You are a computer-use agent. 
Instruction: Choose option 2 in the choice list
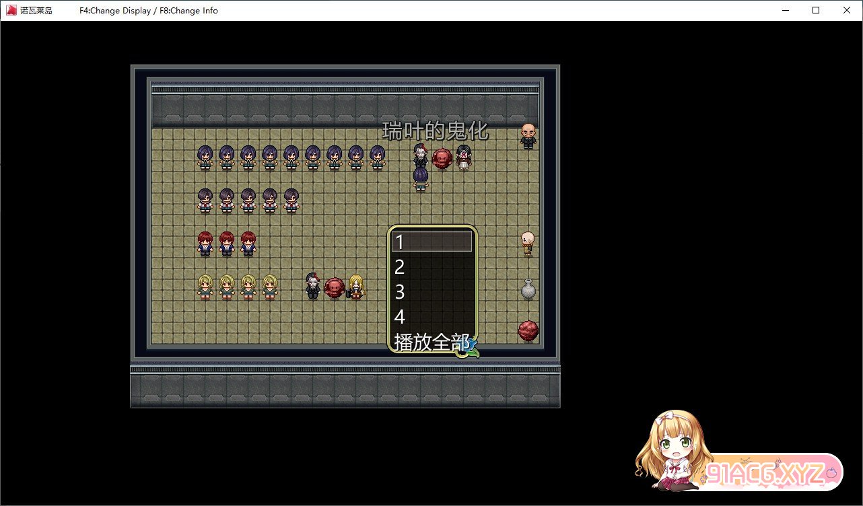click(431, 267)
